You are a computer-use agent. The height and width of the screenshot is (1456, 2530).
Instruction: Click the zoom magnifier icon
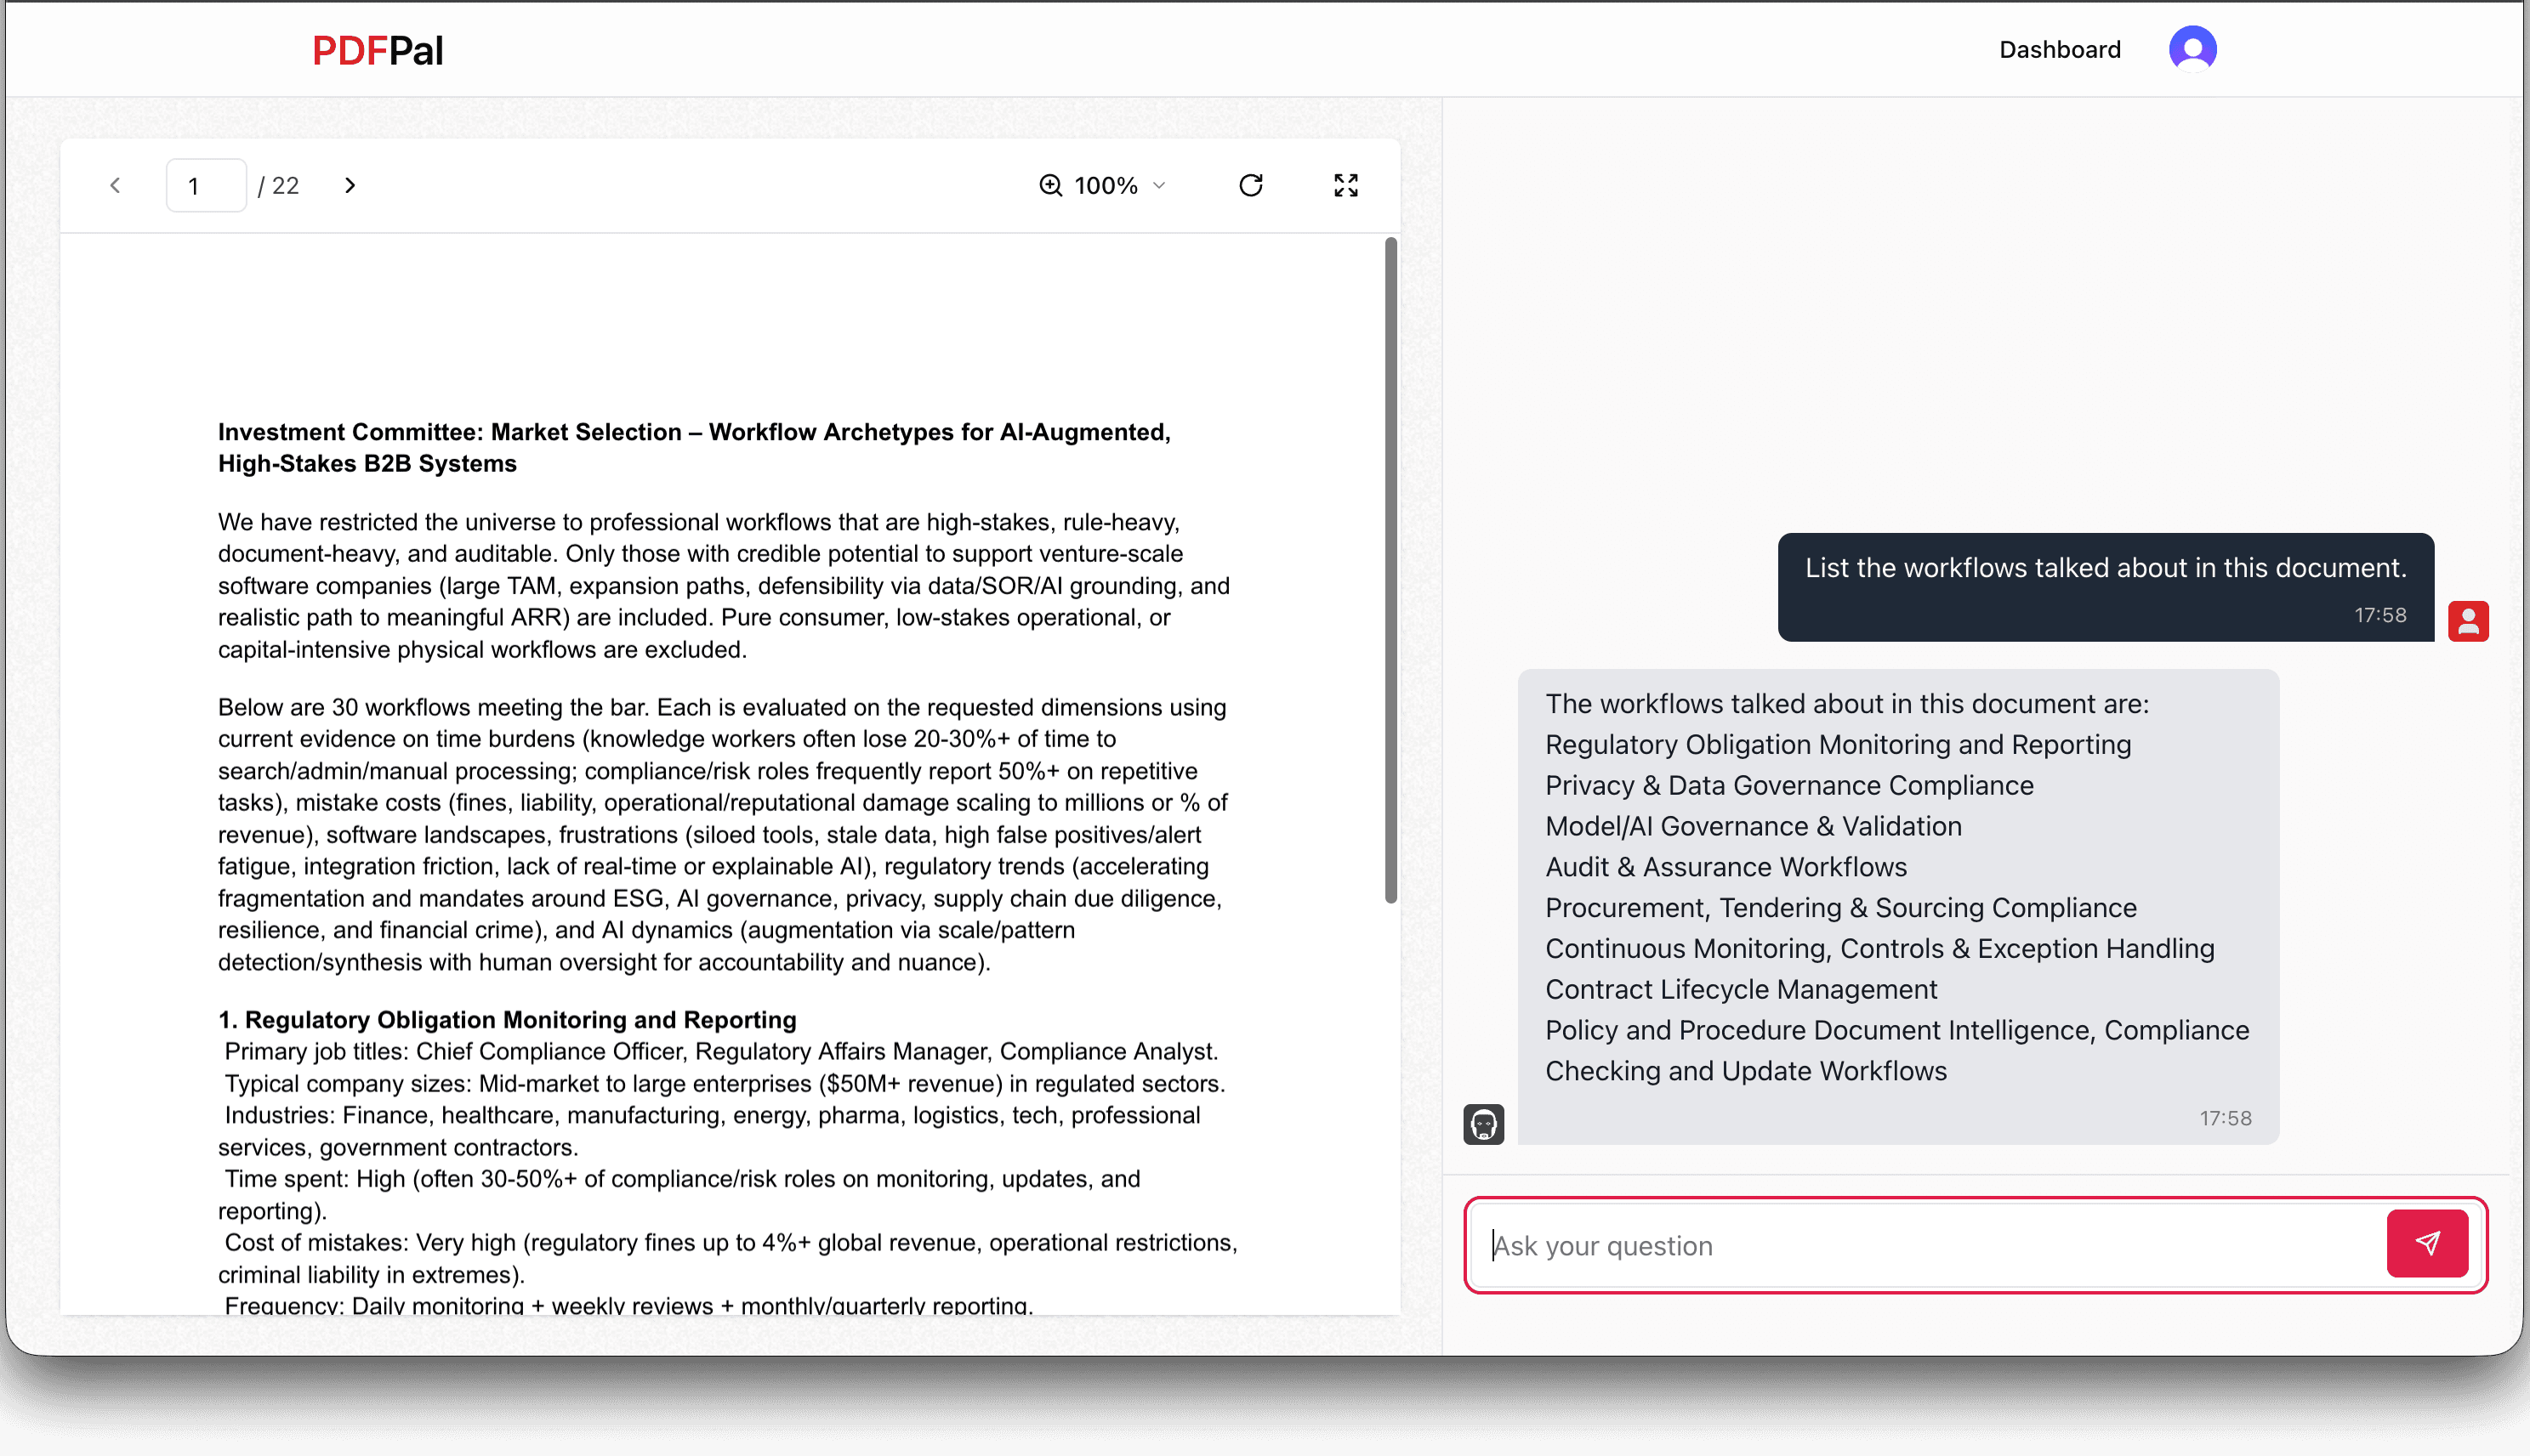[1050, 185]
